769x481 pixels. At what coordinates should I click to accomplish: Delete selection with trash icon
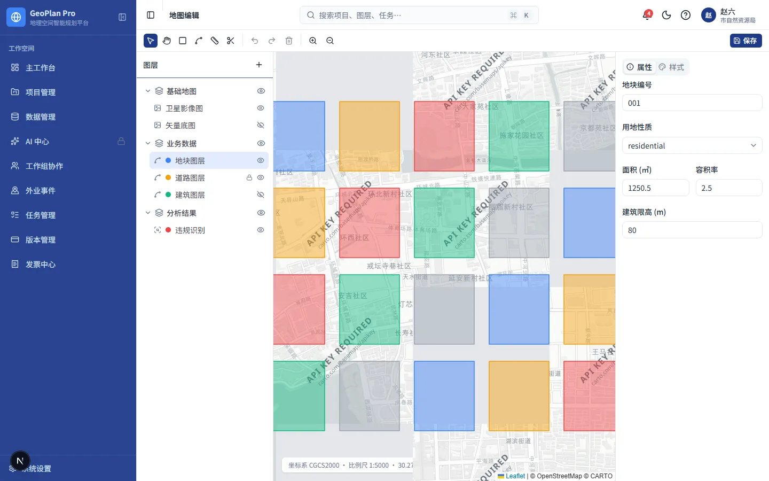click(289, 41)
